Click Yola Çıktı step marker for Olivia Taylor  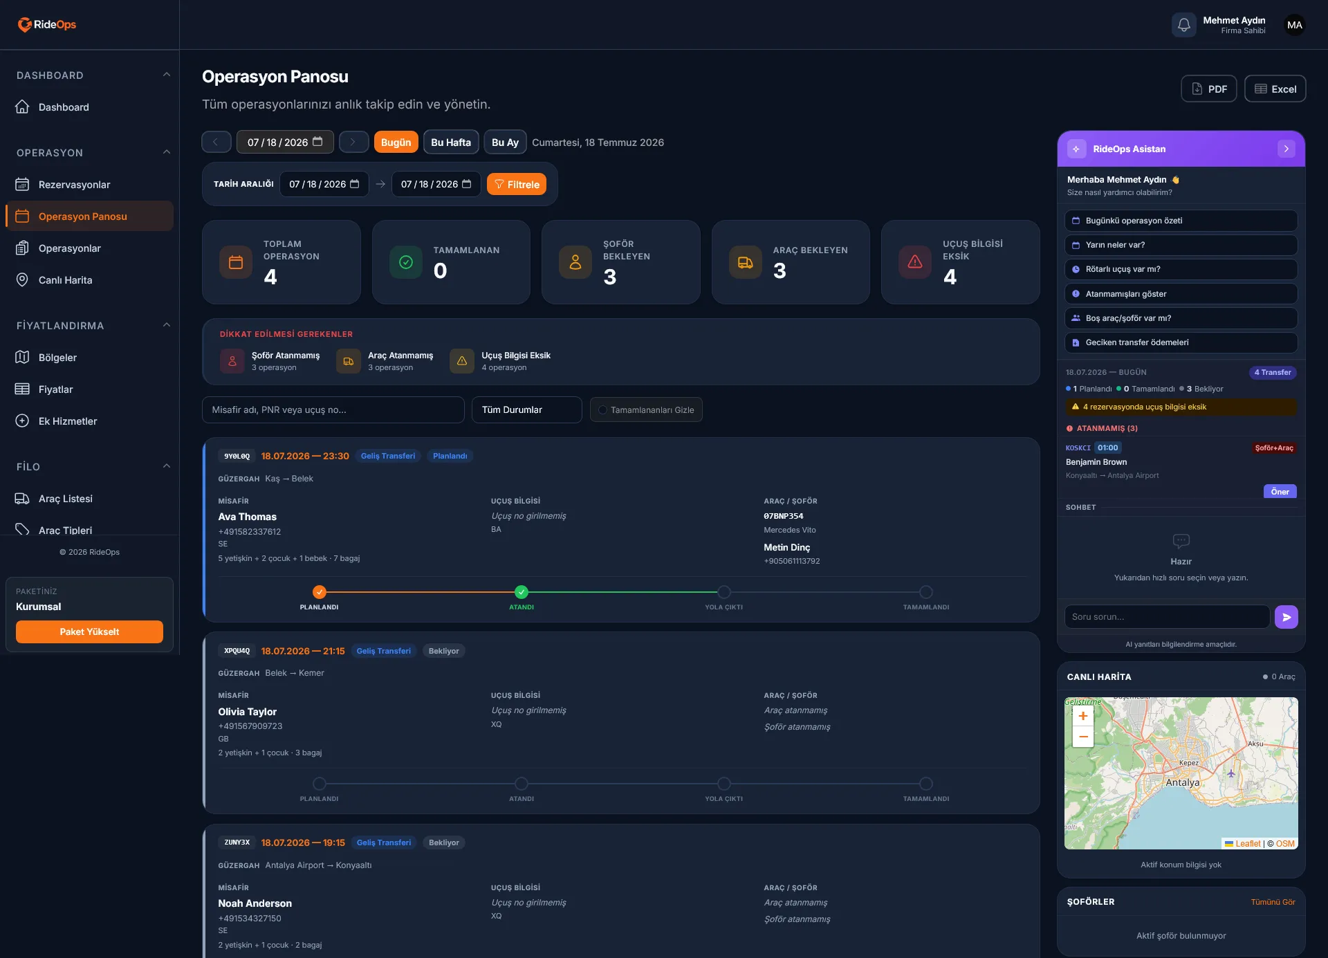(x=723, y=784)
